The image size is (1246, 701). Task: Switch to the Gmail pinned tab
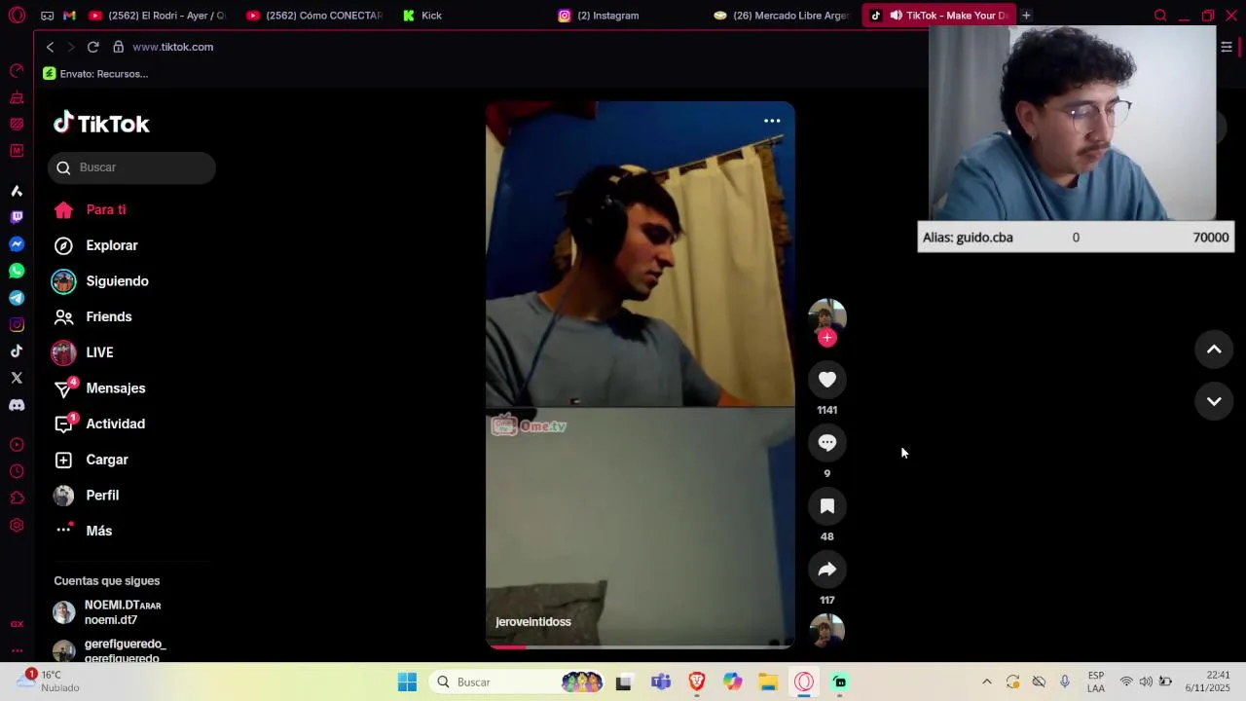(69, 16)
